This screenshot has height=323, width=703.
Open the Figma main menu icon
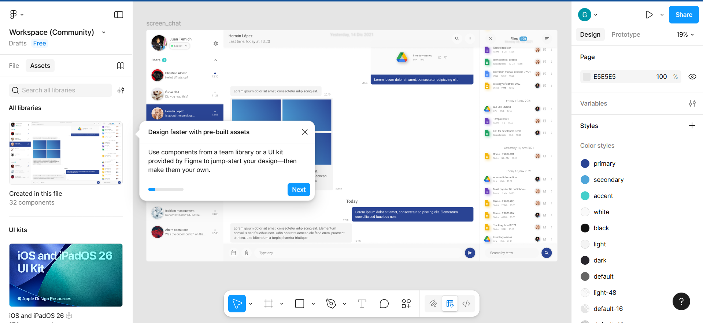pyautogui.click(x=14, y=15)
